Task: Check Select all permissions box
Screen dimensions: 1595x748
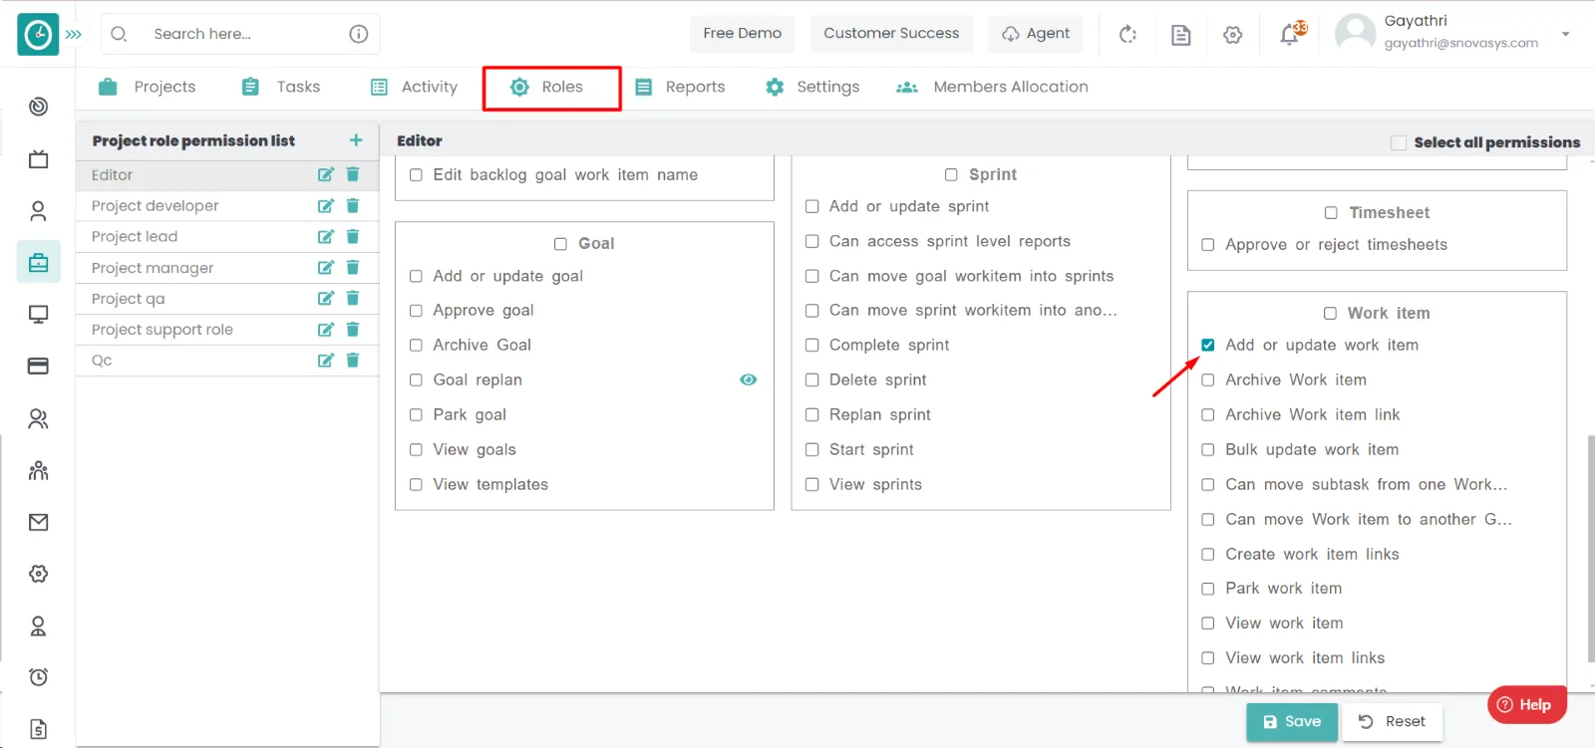Action: pyautogui.click(x=1399, y=142)
